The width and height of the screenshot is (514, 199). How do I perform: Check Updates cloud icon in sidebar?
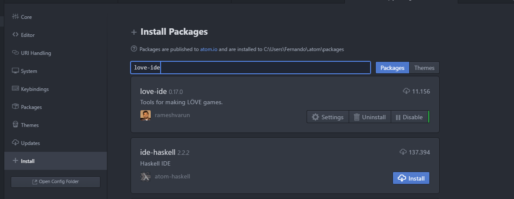(x=15, y=142)
